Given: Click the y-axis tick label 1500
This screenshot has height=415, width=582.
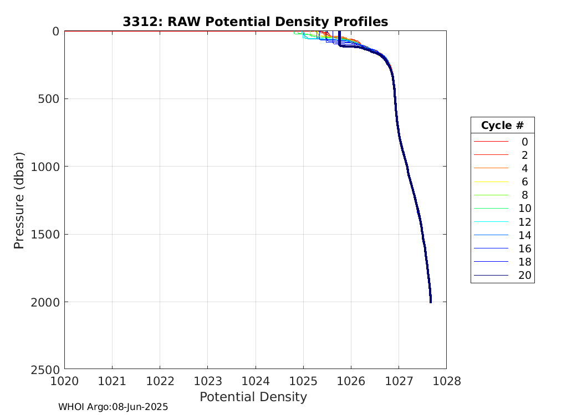Looking at the screenshot, I should pos(45,235).
